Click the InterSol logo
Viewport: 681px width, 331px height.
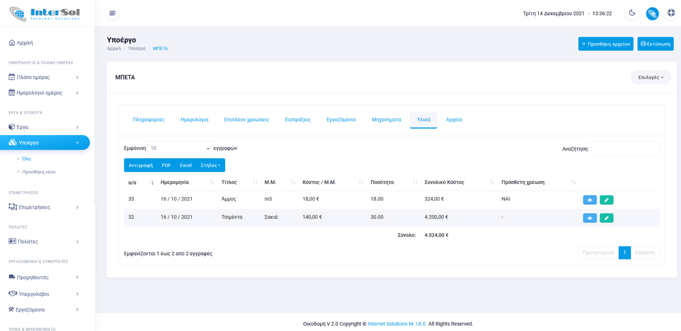45,13
